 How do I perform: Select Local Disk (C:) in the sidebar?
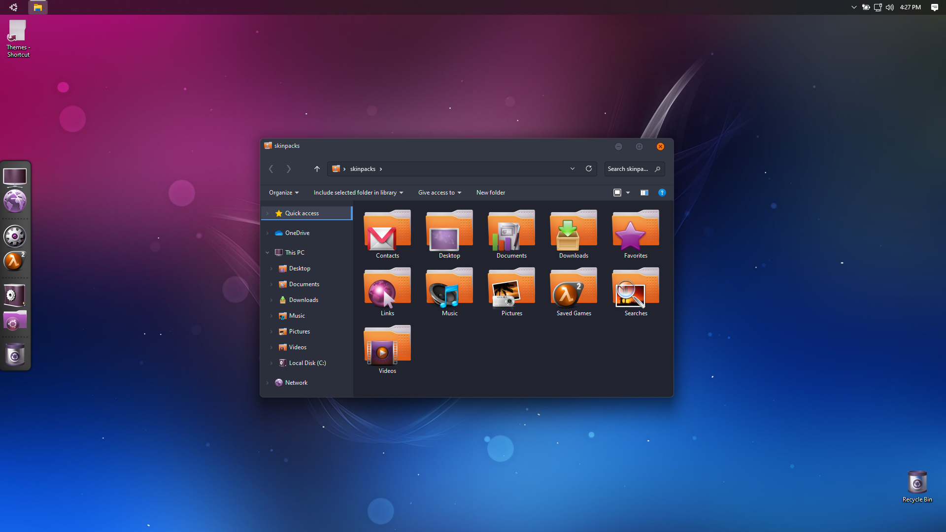[307, 363]
